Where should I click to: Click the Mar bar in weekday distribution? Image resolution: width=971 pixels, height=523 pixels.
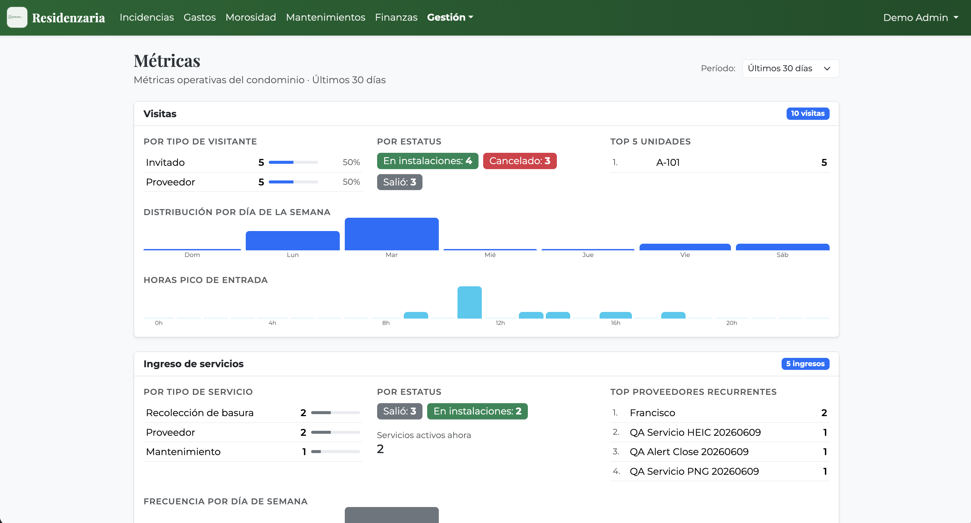coord(392,234)
